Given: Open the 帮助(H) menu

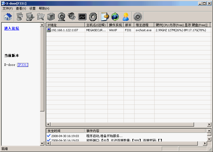Looking at the screenshot, I should (44, 9).
